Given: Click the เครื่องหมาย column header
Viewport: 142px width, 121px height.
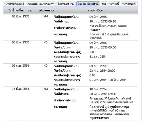Looking at the screenshot, I should (46, 10).
